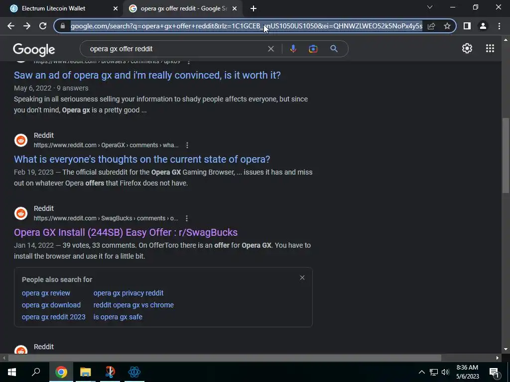Switch to the Electrum Litecoin Wallet tab
Viewport: 510px width, 382px height.
tap(61, 8)
